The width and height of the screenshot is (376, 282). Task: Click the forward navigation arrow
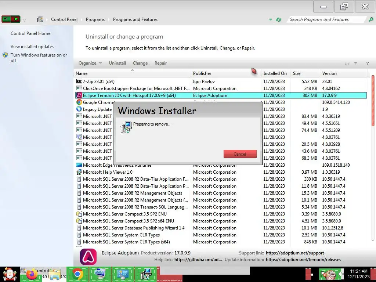15,19
